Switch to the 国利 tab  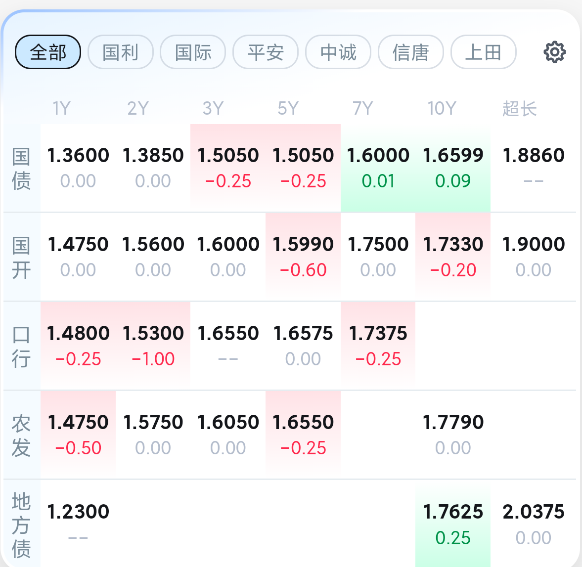coord(121,52)
